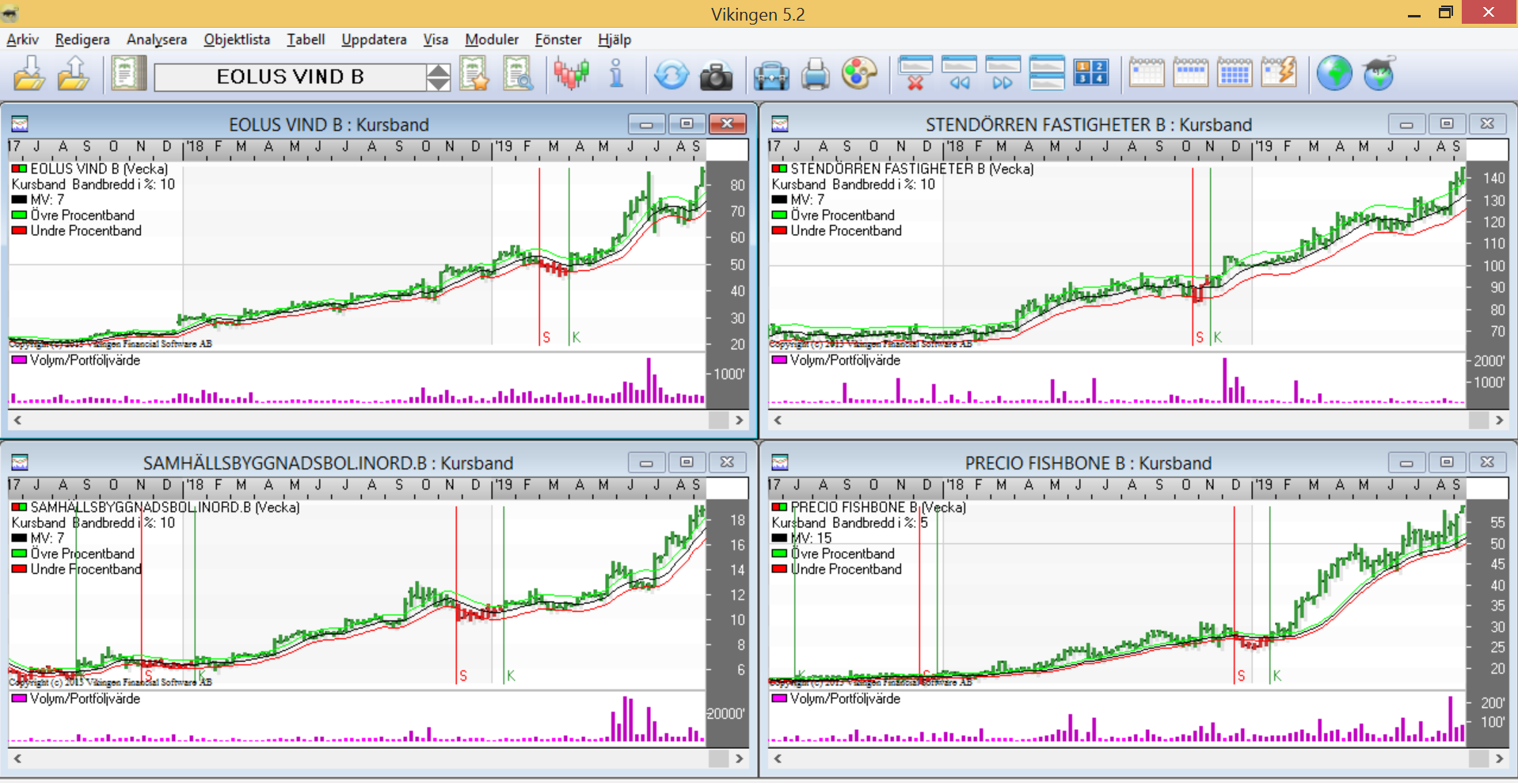Open the Uppdatera menu
The width and height of the screenshot is (1518, 783).
click(x=374, y=40)
